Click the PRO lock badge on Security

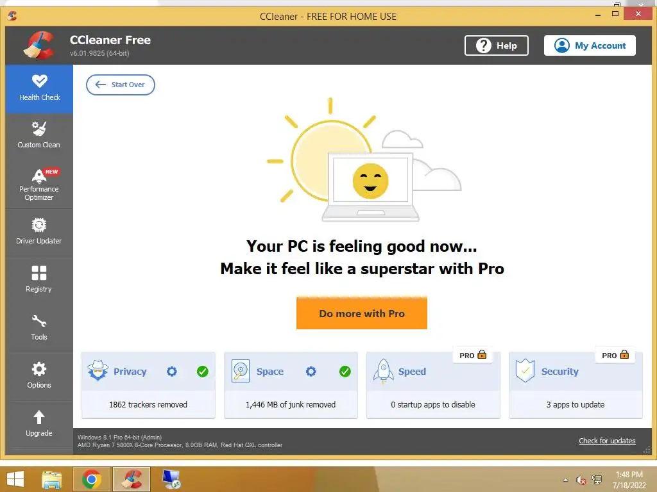pyautogui.click(x=615, y=355)
